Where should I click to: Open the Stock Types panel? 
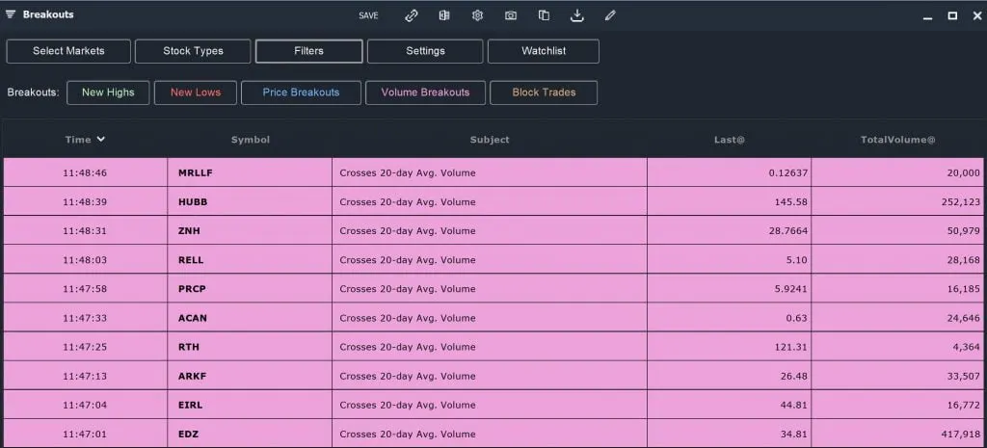pyautogui.click(x=193, y=51)
